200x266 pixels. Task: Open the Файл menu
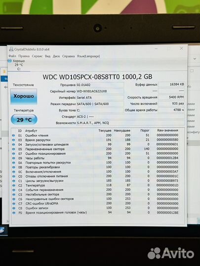[12, 56]
